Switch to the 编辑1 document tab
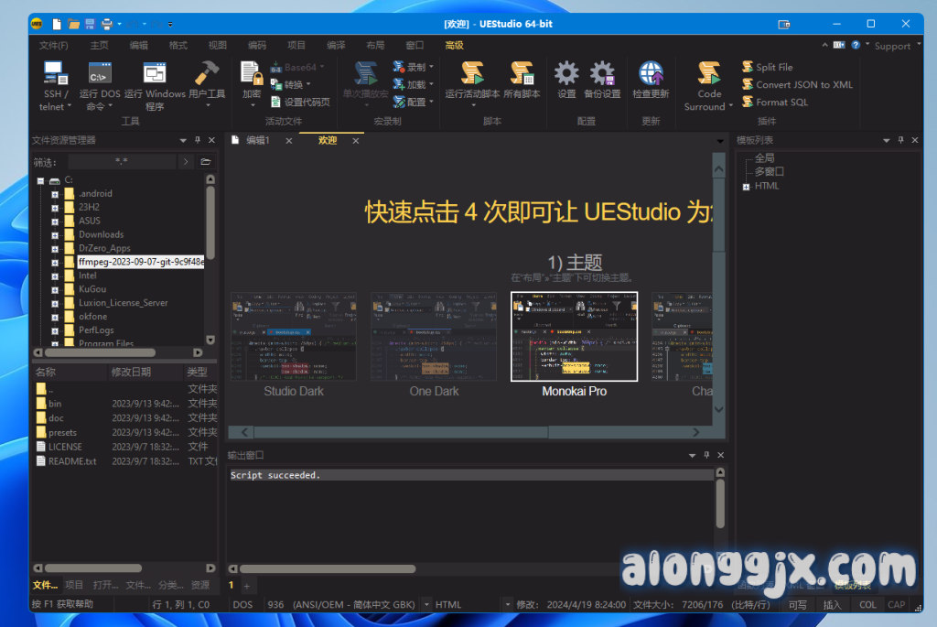The height and width of the screenshot is (627, 937). tap(257, 140)
